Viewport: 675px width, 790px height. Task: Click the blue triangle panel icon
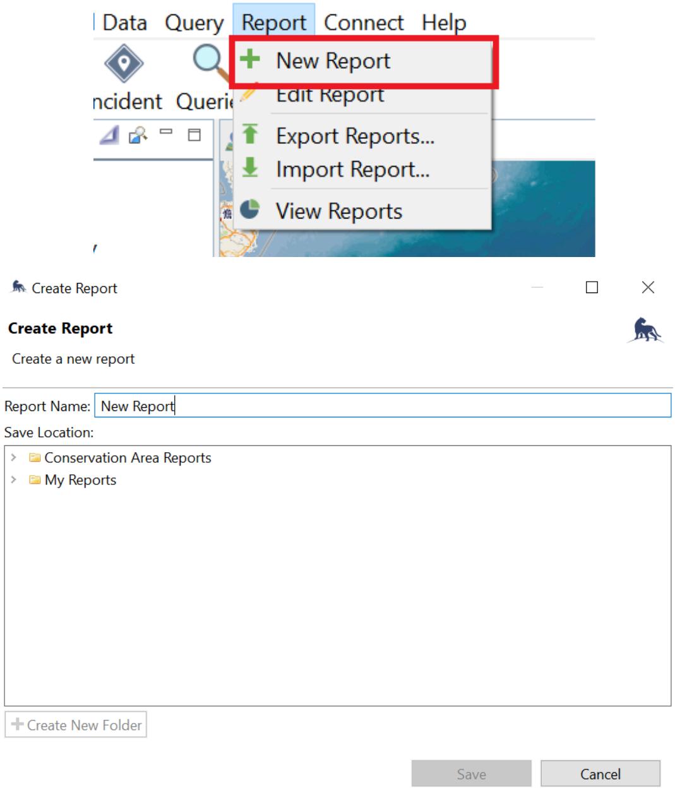click(109, 135)
